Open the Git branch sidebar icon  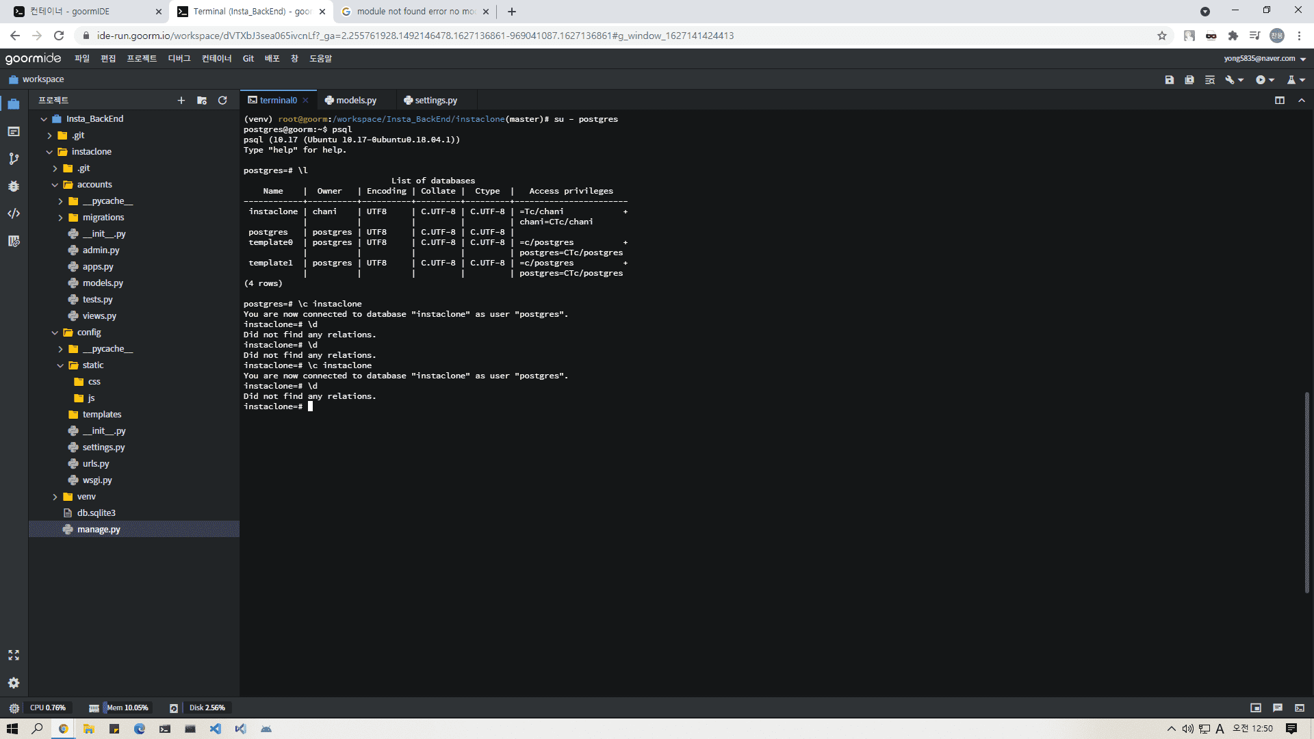[14, 159]
